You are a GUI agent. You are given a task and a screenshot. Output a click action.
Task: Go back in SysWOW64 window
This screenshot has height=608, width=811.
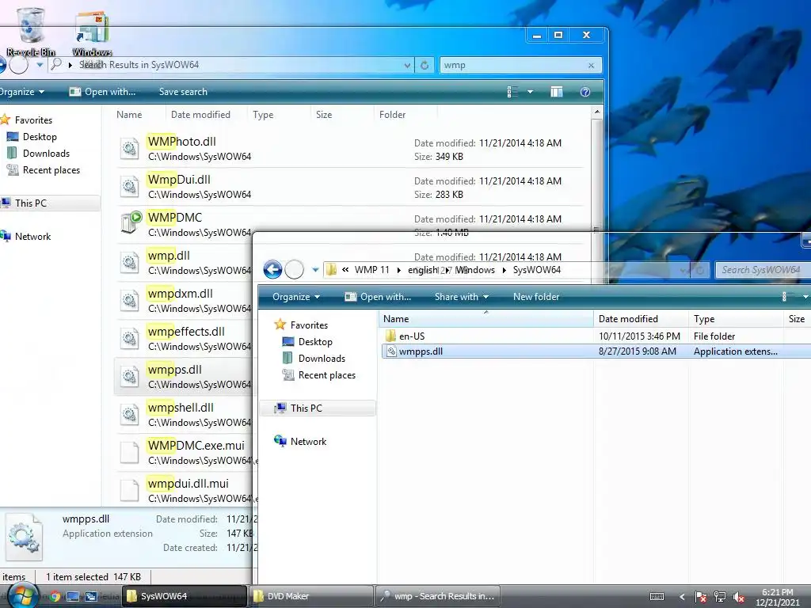pos(272,269)
